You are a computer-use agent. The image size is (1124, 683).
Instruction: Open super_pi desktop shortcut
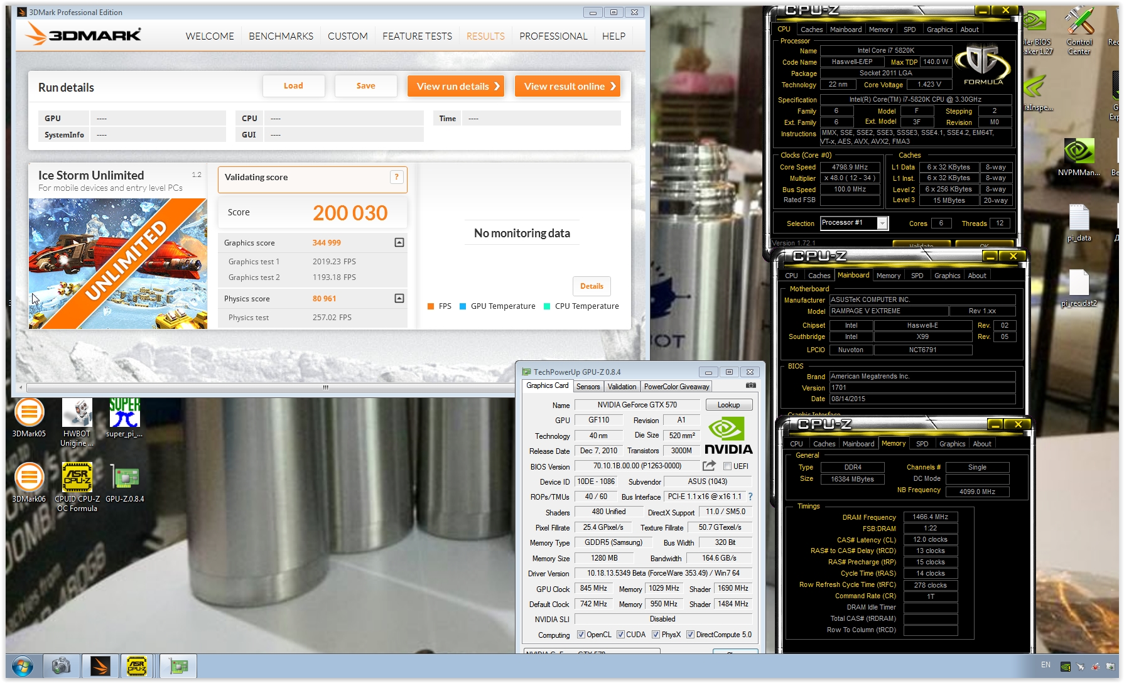124,417
